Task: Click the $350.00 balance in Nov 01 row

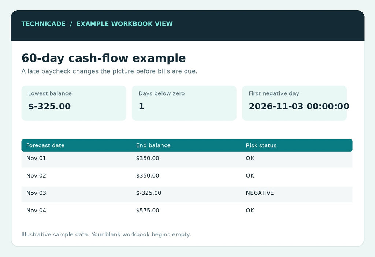Action: (148, 158)
